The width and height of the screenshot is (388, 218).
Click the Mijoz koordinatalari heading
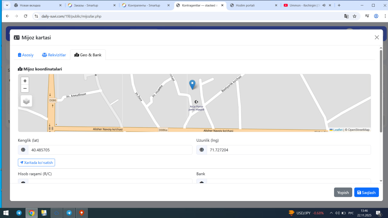pos(40,69)
